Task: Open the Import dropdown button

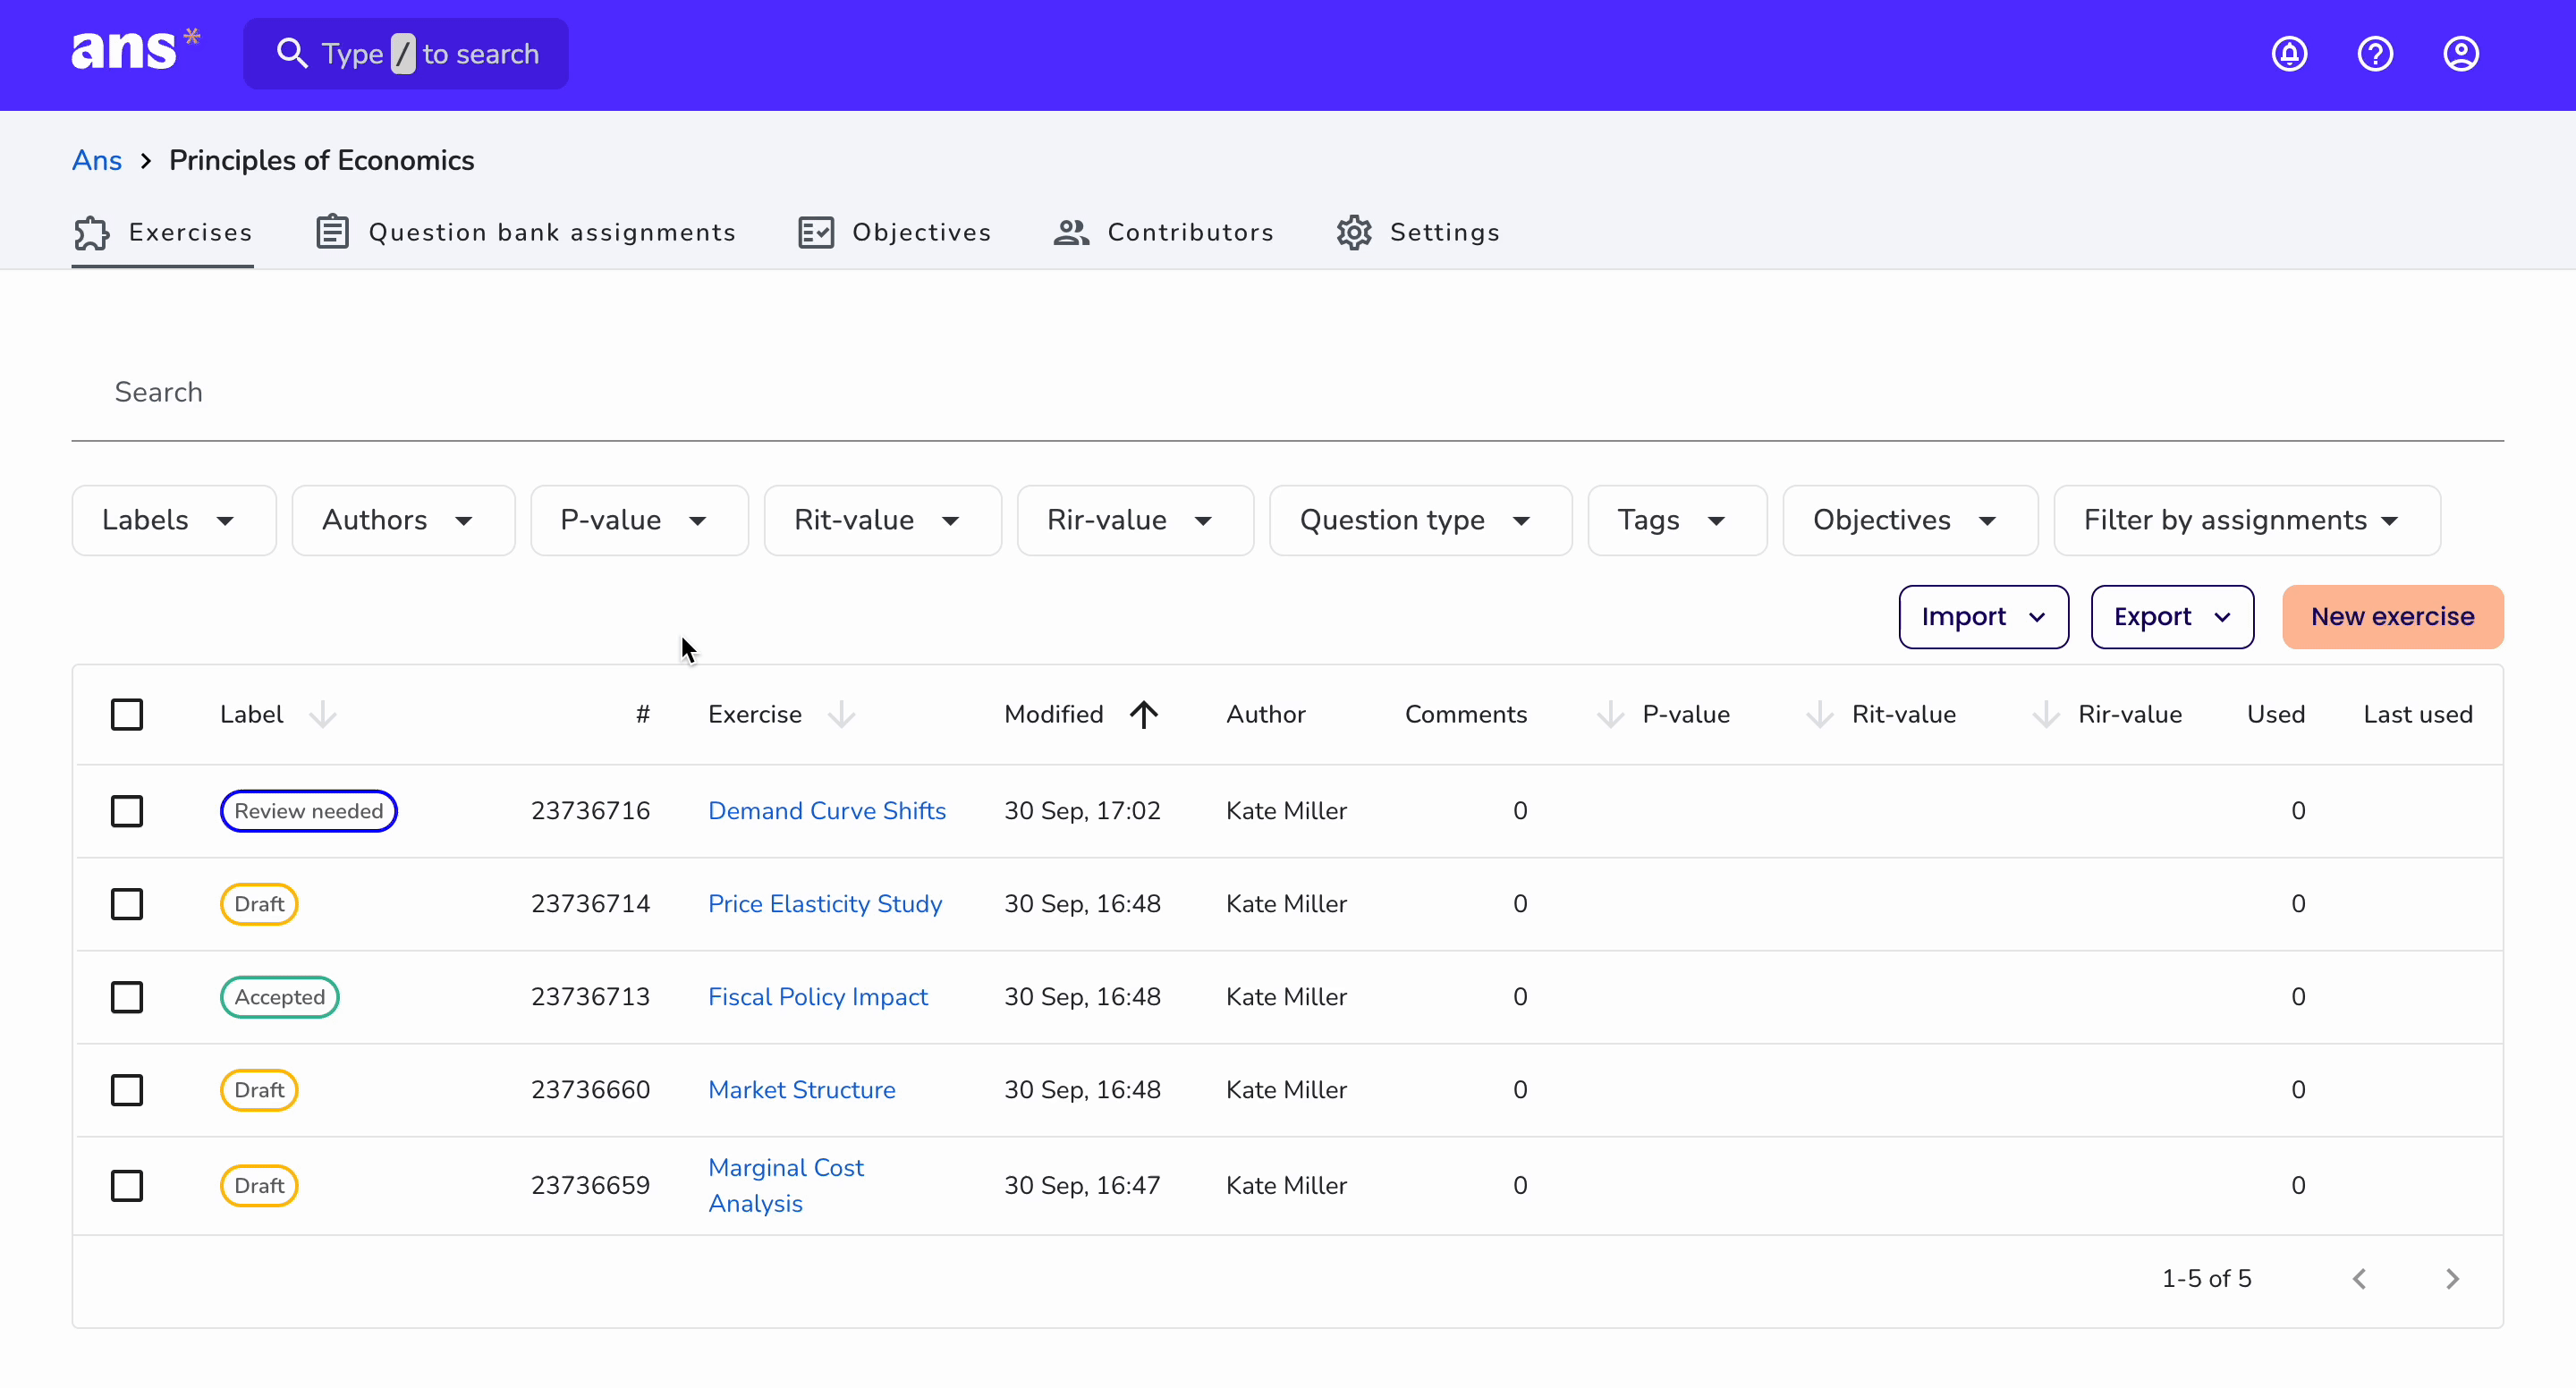Action: [x=1984, y=617]
